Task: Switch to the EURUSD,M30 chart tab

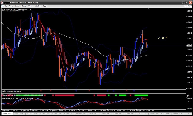Action: [32, 114]
